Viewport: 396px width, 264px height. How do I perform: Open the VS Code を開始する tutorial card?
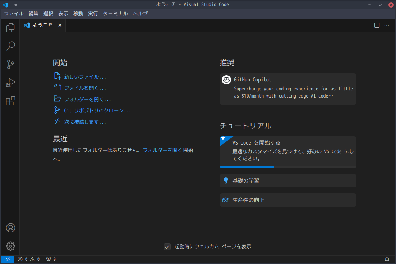[288, 152]
